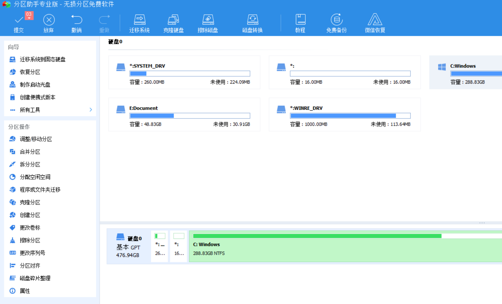Click the 分区助手 app logo in title bar
The image size is (502, 304).
point(6,4)
